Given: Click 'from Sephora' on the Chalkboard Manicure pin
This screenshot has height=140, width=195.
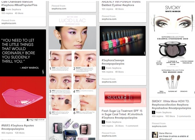Looking at the screenshot, I should click(x=13, y=9).
